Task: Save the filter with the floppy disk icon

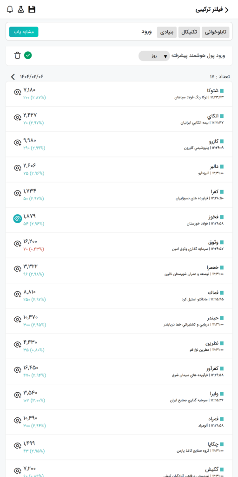Action: (x=32, y=9)
